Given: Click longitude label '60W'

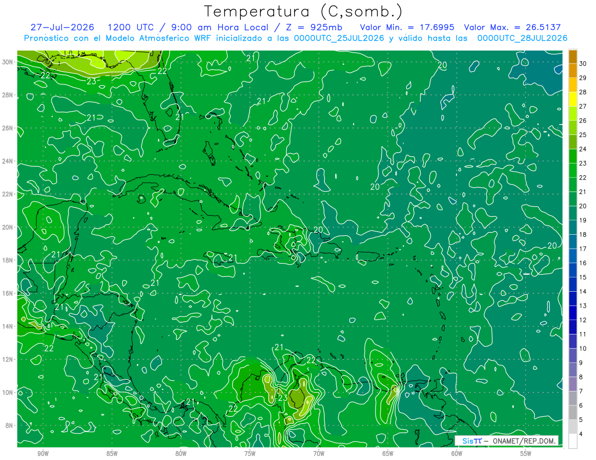Looking at the screenshot, I should 457,453.
